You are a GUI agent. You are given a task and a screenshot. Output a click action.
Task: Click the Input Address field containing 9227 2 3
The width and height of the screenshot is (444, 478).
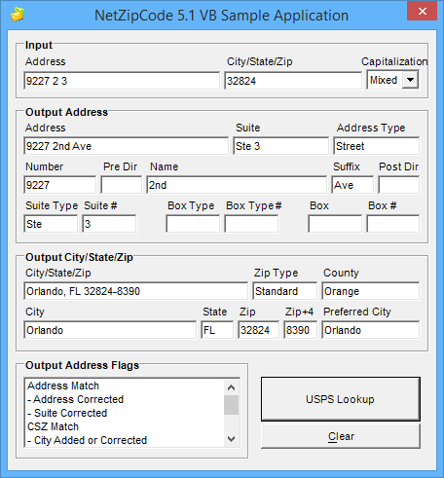[x=122, y=81]
